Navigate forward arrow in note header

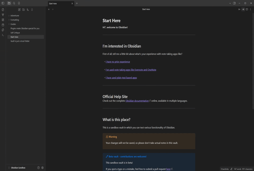click(x=53, y=9)
